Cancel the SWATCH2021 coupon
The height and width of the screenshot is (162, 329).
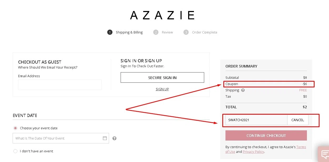click(297, 120)
